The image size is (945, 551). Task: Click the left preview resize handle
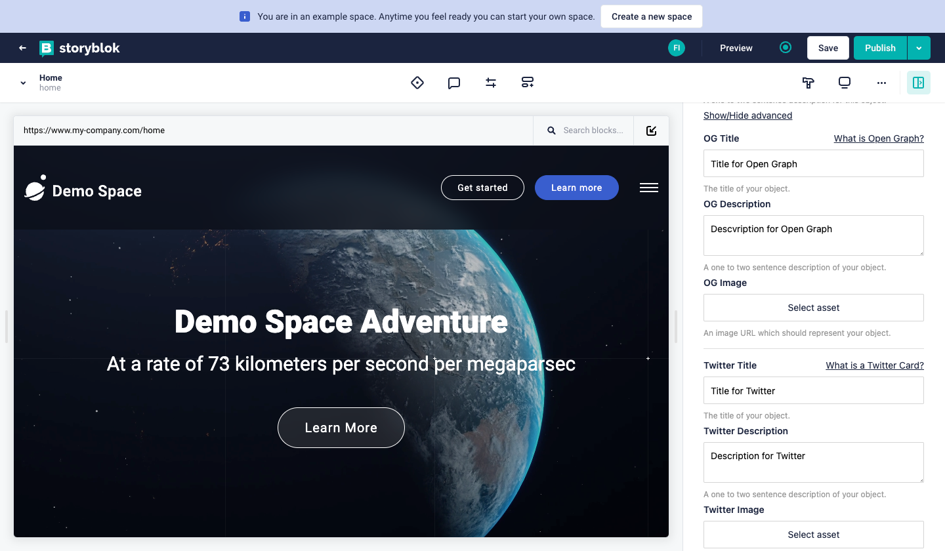7,327
